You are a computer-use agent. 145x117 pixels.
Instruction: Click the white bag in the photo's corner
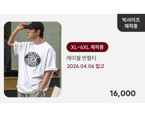point(56,92)
